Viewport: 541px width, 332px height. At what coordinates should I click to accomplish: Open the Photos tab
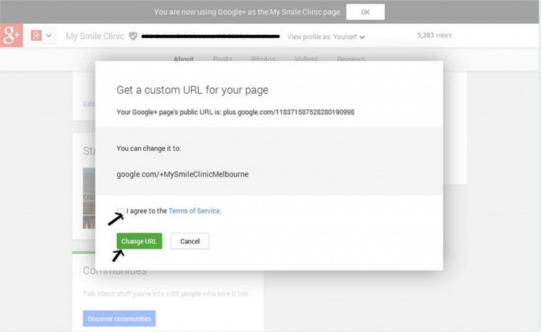[264, 59]
